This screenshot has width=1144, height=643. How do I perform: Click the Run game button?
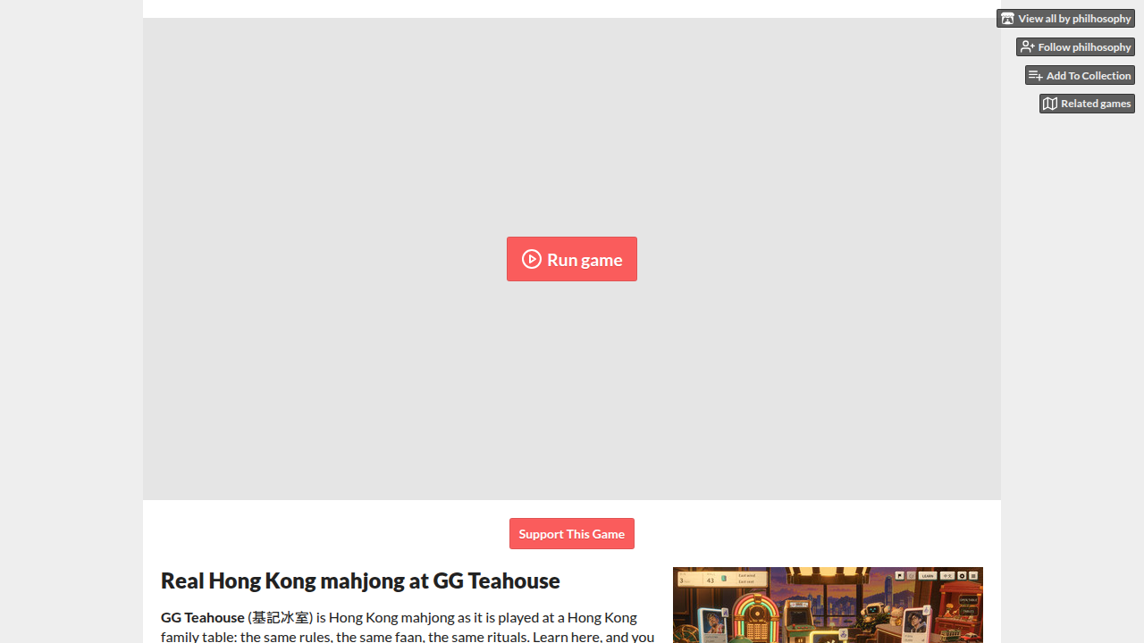coord(572,259)
